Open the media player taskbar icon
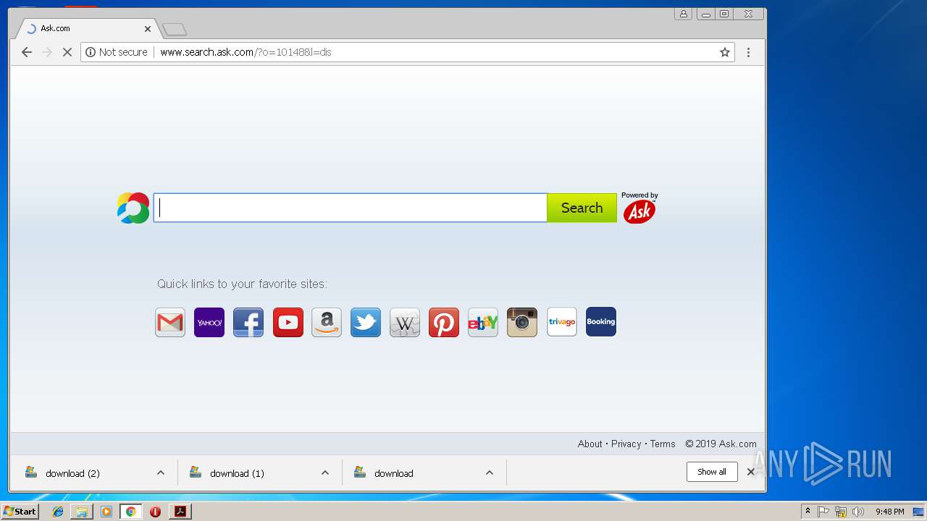Screen dimensions: 927x521 pyautogui.click(x=106, y=512)
